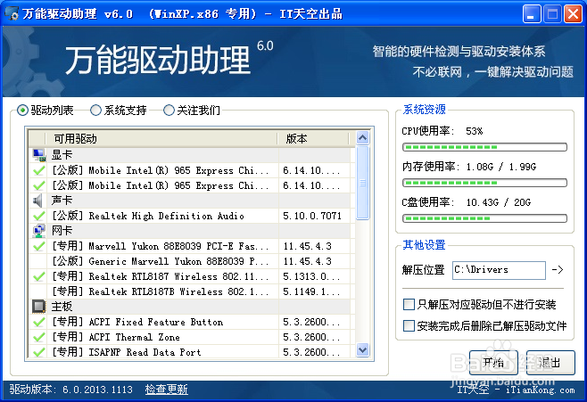Click the CPU使用率 progress bar
Screen dimensions: 587x402
pos(484,147)
